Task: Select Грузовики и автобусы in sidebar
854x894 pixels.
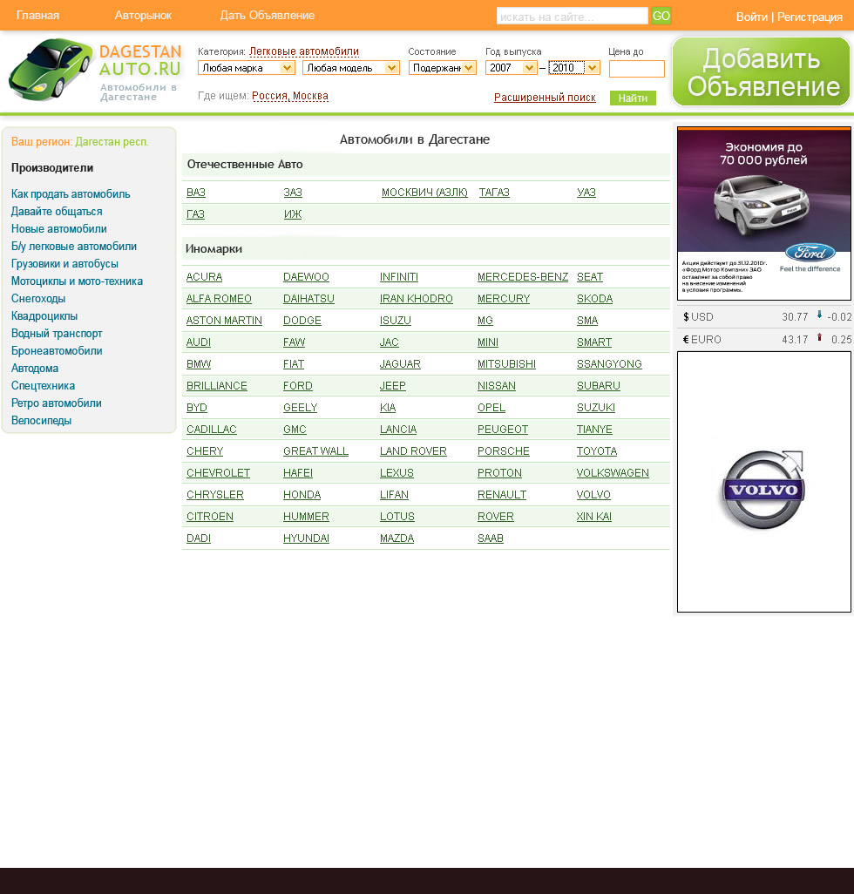Action: [x=65, y=264]
